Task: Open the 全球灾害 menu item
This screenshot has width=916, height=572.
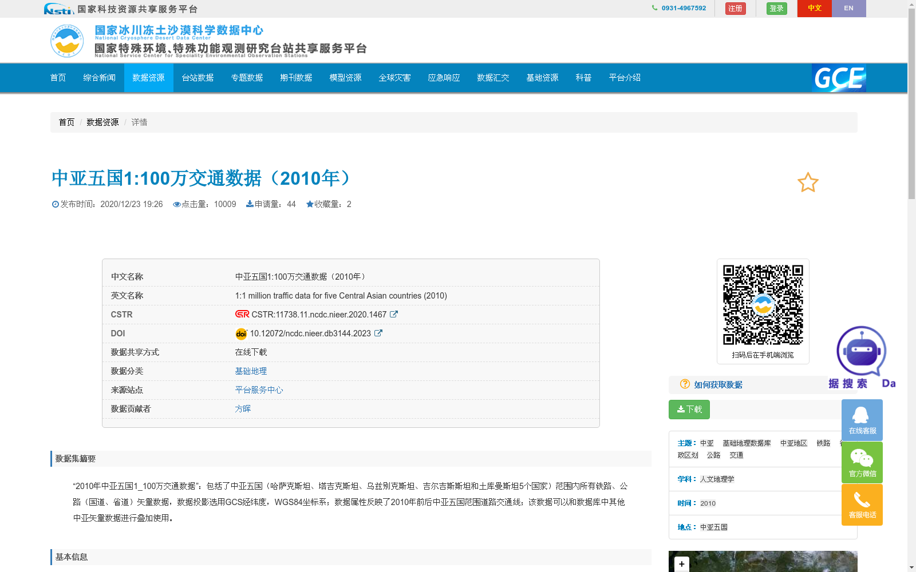Action: point(395,78)
